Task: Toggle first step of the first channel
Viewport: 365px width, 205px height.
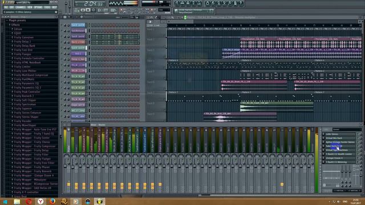Action: [x=92, y=25]
